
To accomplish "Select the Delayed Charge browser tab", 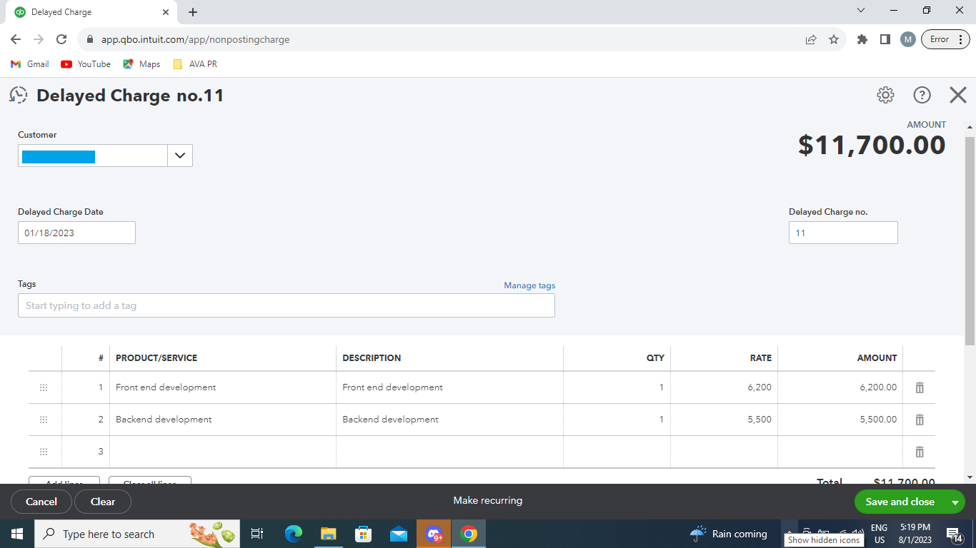I will point(93,12).
